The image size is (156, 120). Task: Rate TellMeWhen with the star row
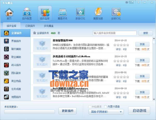[x=121, y=61]
